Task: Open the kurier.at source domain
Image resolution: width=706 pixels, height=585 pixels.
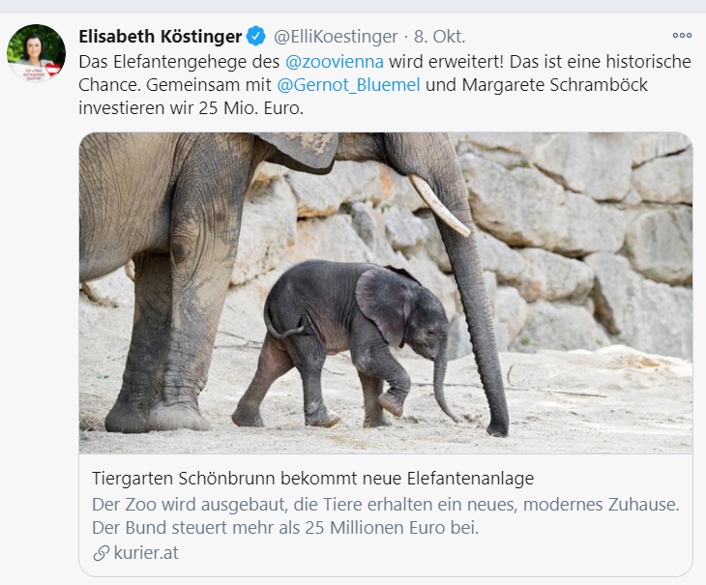Action: click(146, 553)
